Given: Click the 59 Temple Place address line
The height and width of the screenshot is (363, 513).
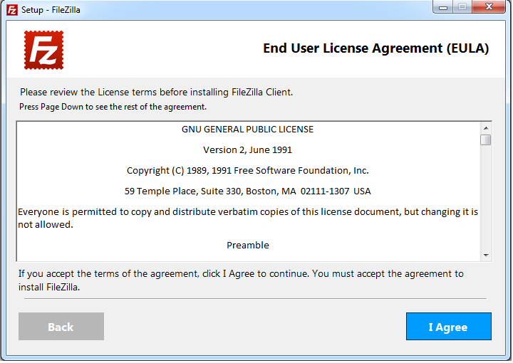Looking at the screenshot, I should pyautogui.click(x=247, y=191).
